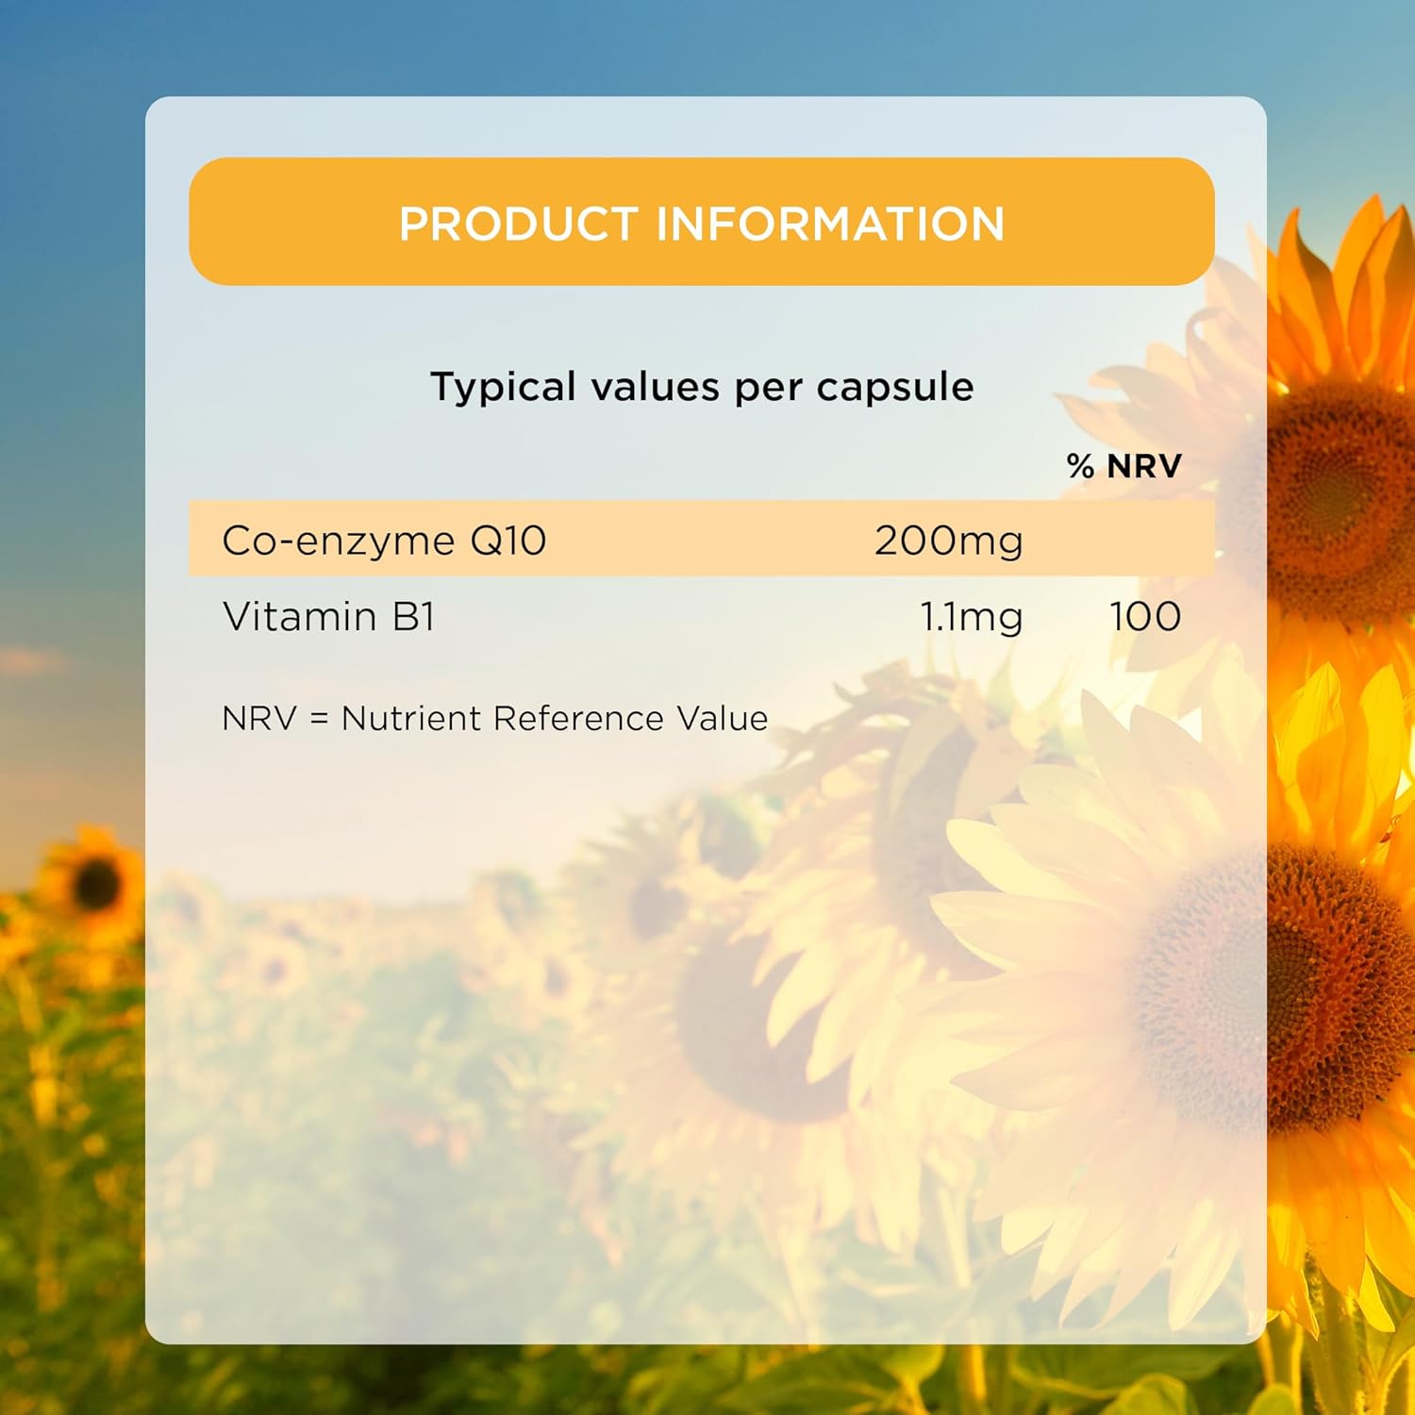Select the Vitamin B1 ingredient label
1415x1415 pixels.
tap(328, 617)
